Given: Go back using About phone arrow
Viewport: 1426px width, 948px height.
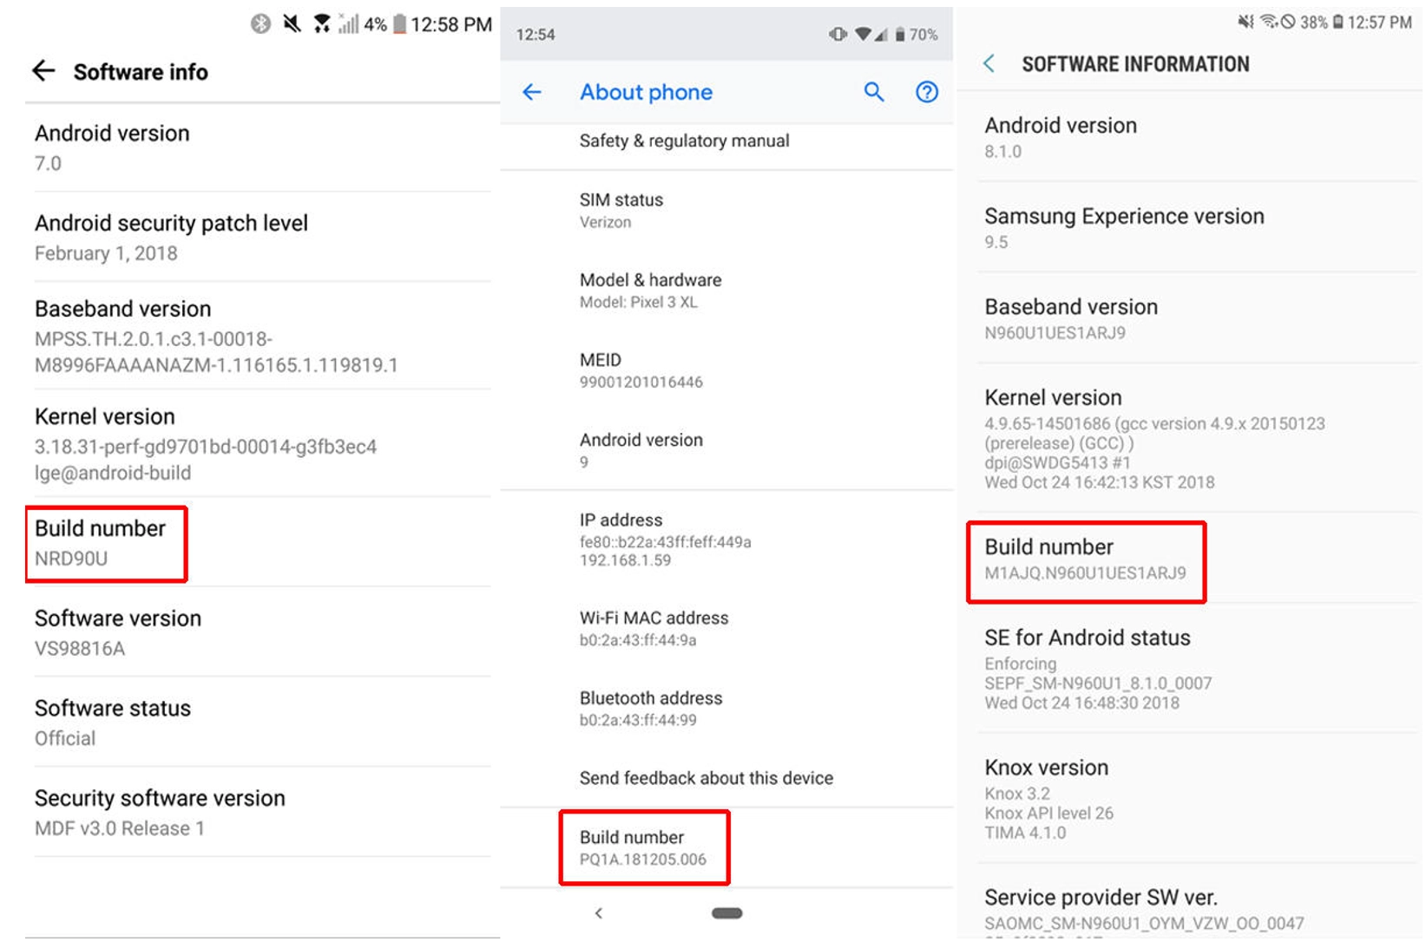Looking at the screenshot, I should click(x=532, y=92).
